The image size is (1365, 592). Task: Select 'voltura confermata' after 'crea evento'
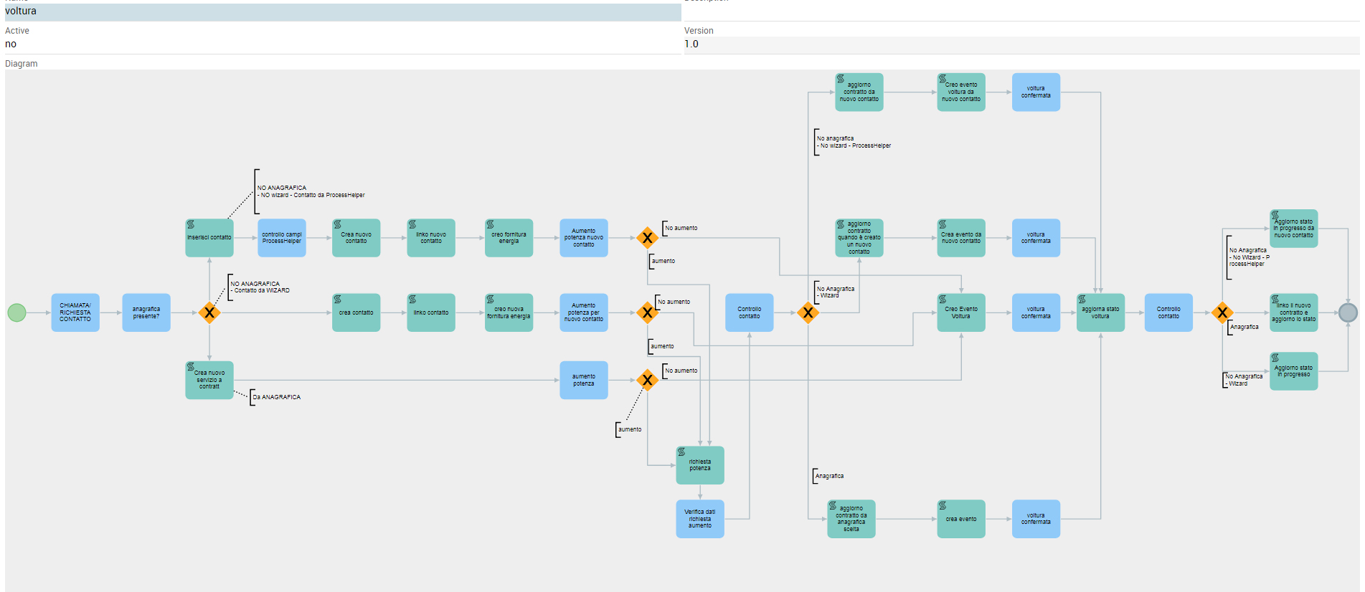point(1036,519)
